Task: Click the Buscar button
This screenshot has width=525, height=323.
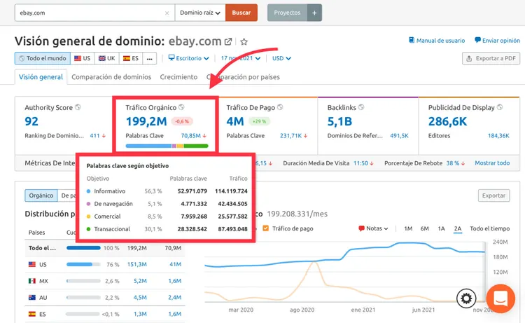Action: 241,13
